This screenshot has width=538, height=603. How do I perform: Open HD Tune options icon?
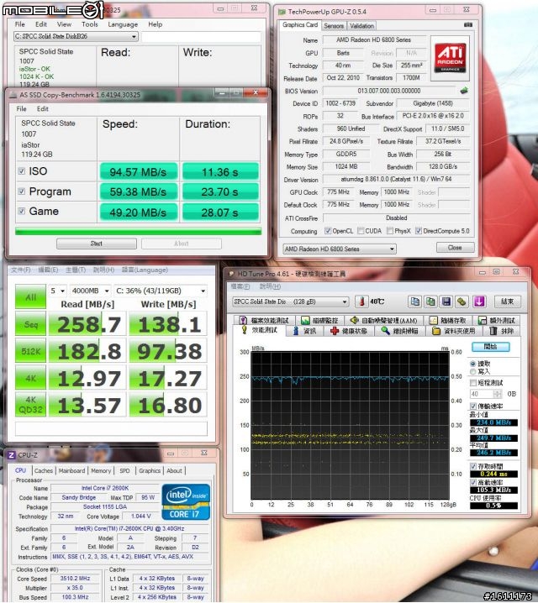pos(462,301)
